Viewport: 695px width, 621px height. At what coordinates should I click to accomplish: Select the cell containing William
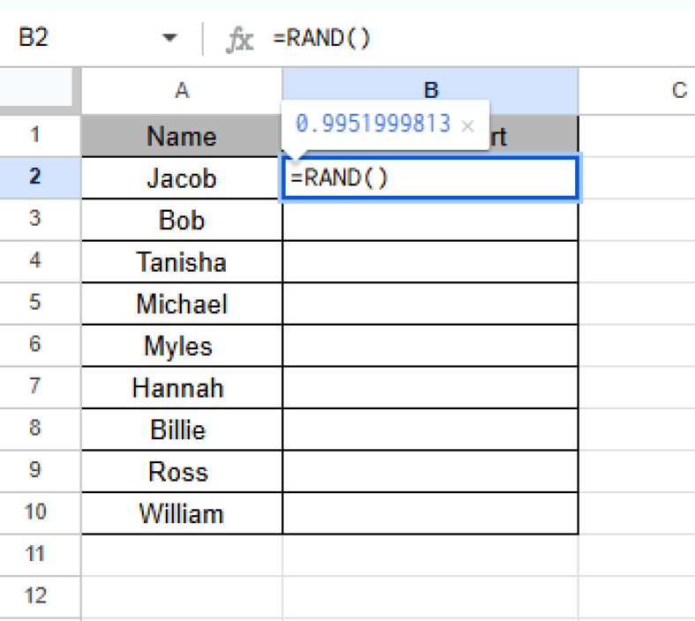tap(182, 513)
